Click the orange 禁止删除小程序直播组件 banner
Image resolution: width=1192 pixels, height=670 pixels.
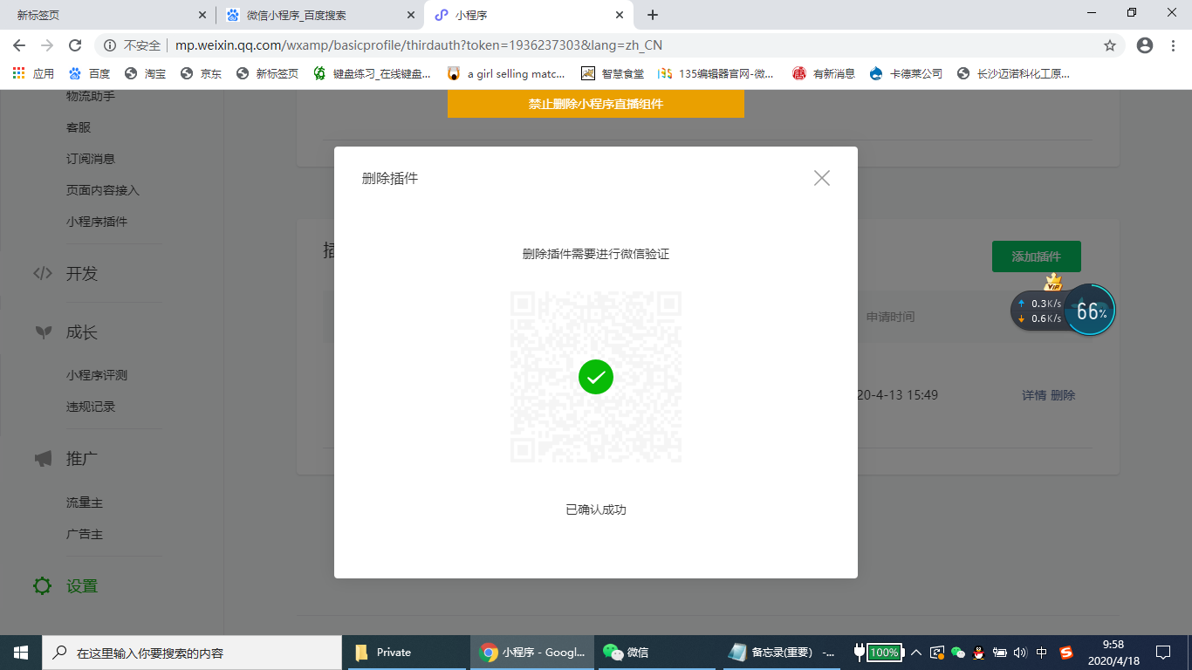[x=596, y=103]
